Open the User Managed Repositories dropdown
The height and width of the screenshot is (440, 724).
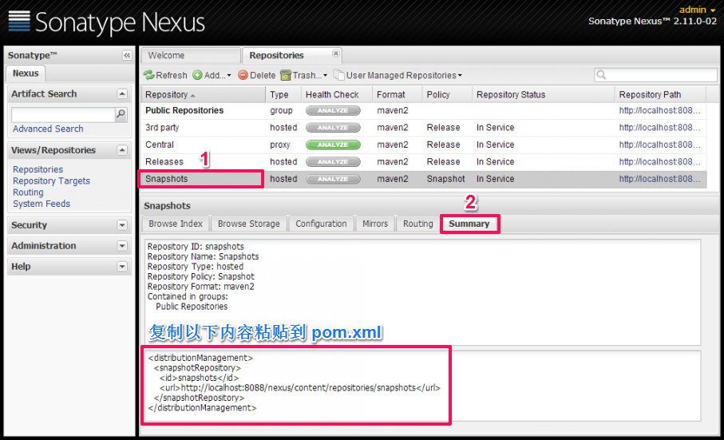398,75
